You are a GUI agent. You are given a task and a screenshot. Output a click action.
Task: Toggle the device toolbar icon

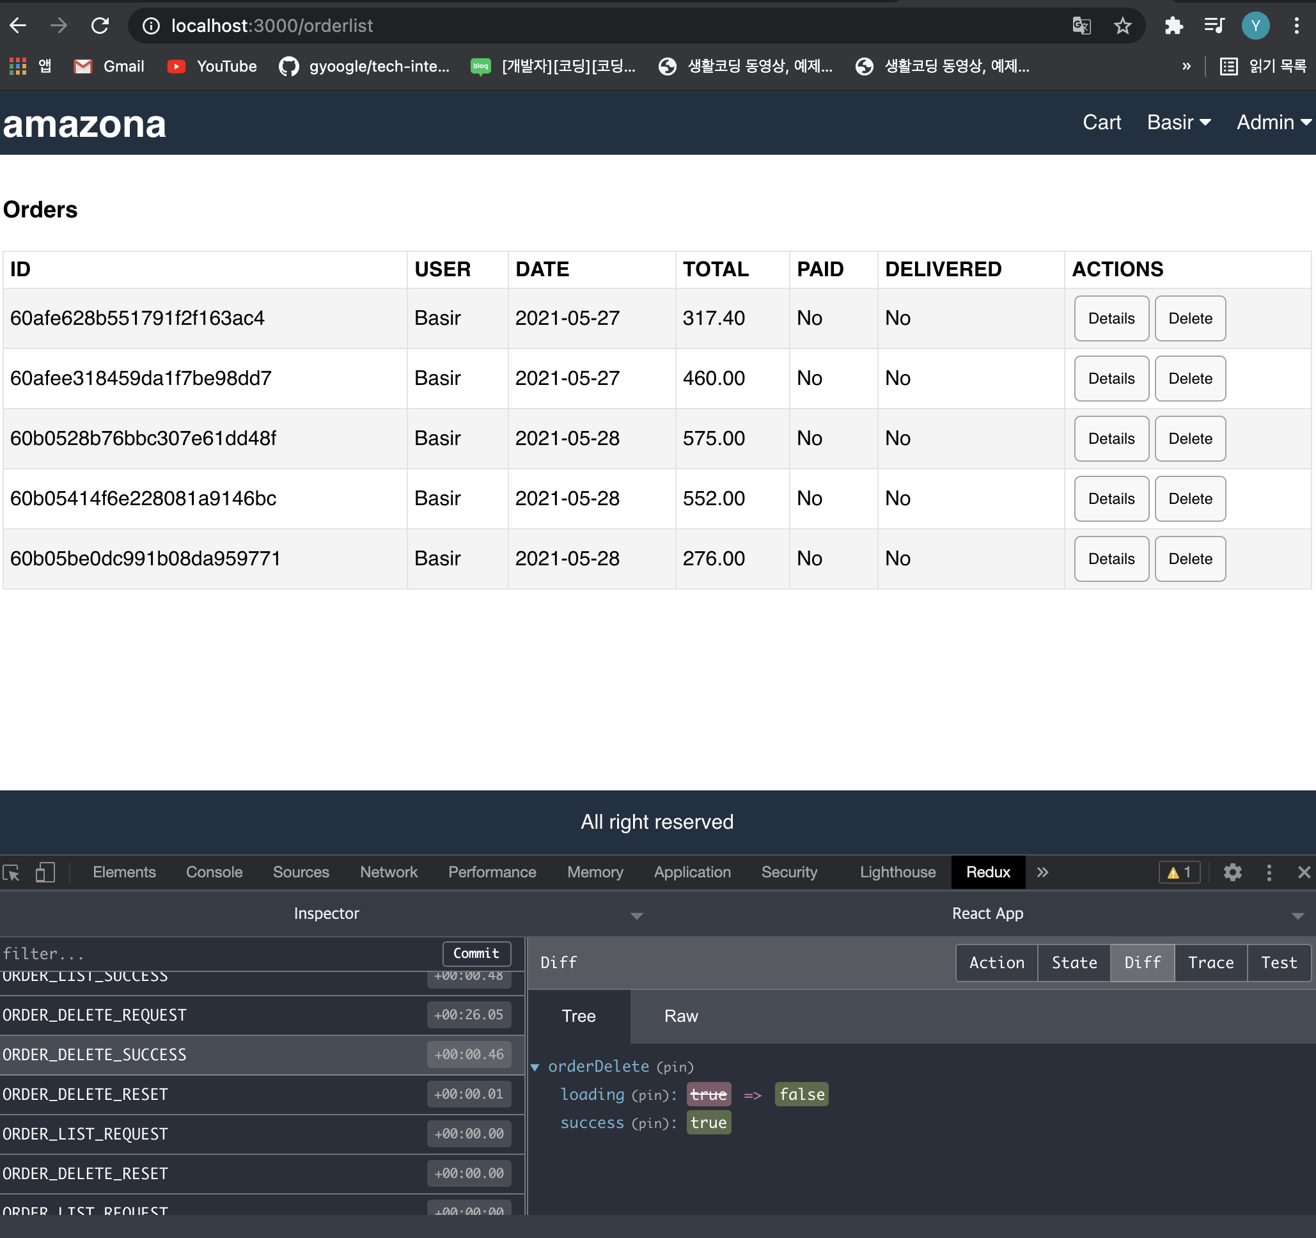pos(45,872)
